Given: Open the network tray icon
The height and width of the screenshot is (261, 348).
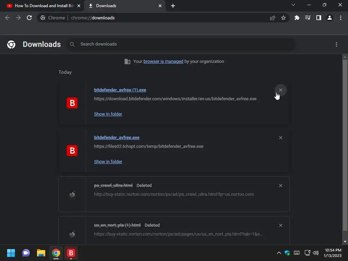Looking at the screenshot, I should [307, 253].
